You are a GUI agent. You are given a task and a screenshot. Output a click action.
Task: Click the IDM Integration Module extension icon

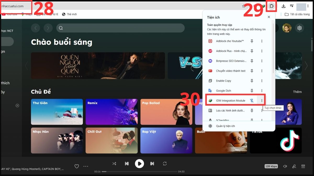(210, 101)
